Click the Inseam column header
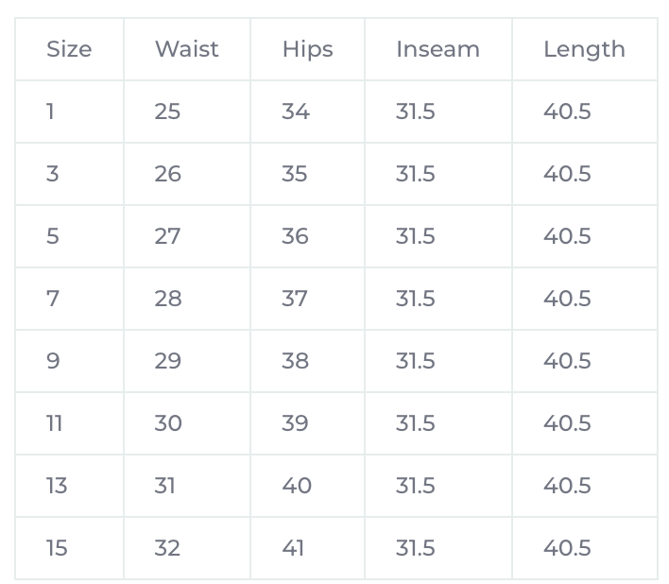Viewport: 669px width, 584px height. pos(437,49)
